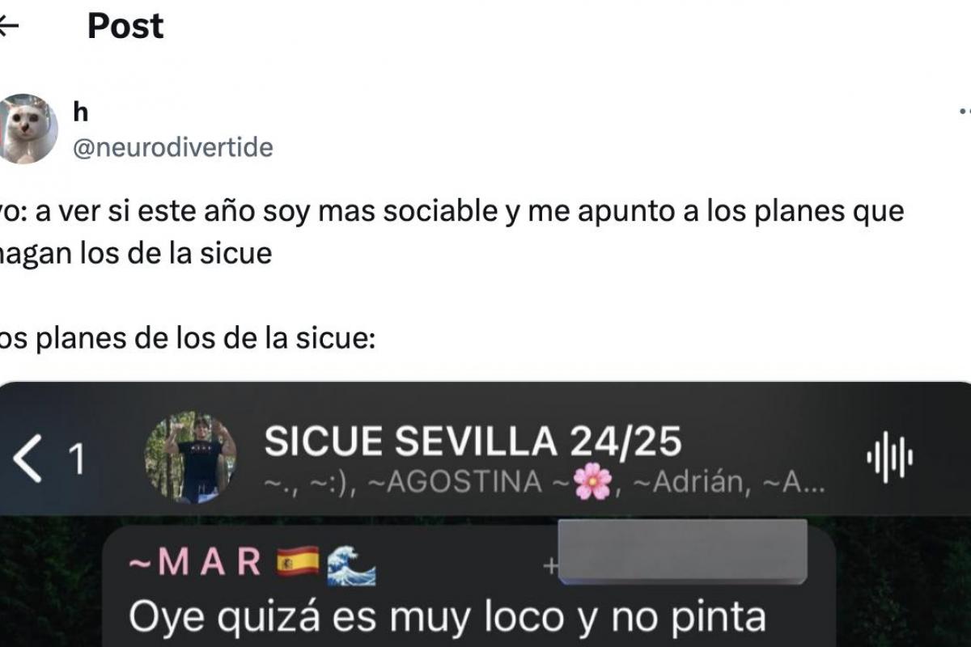Select the message 'Oye quizá es muy loco'
Image resolution: width=971 pixels, height=647 pixels.
[x=447, y=618]
